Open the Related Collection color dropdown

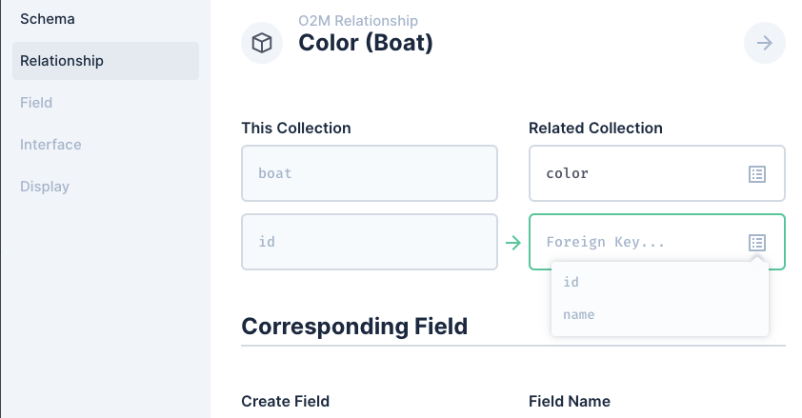click(x=656, y=173)
